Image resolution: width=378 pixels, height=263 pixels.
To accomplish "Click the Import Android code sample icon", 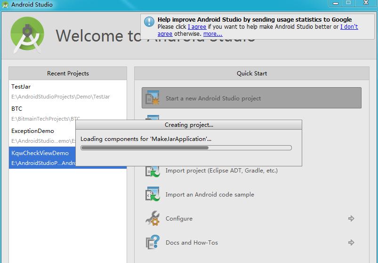I will (153, 194).
